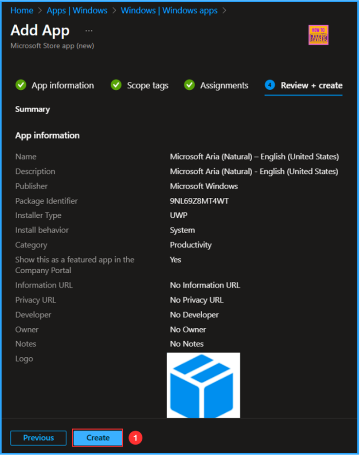Open the Home breadcrumb link
Viewport: 360px width, 455px height.
[x=22, y=10]
